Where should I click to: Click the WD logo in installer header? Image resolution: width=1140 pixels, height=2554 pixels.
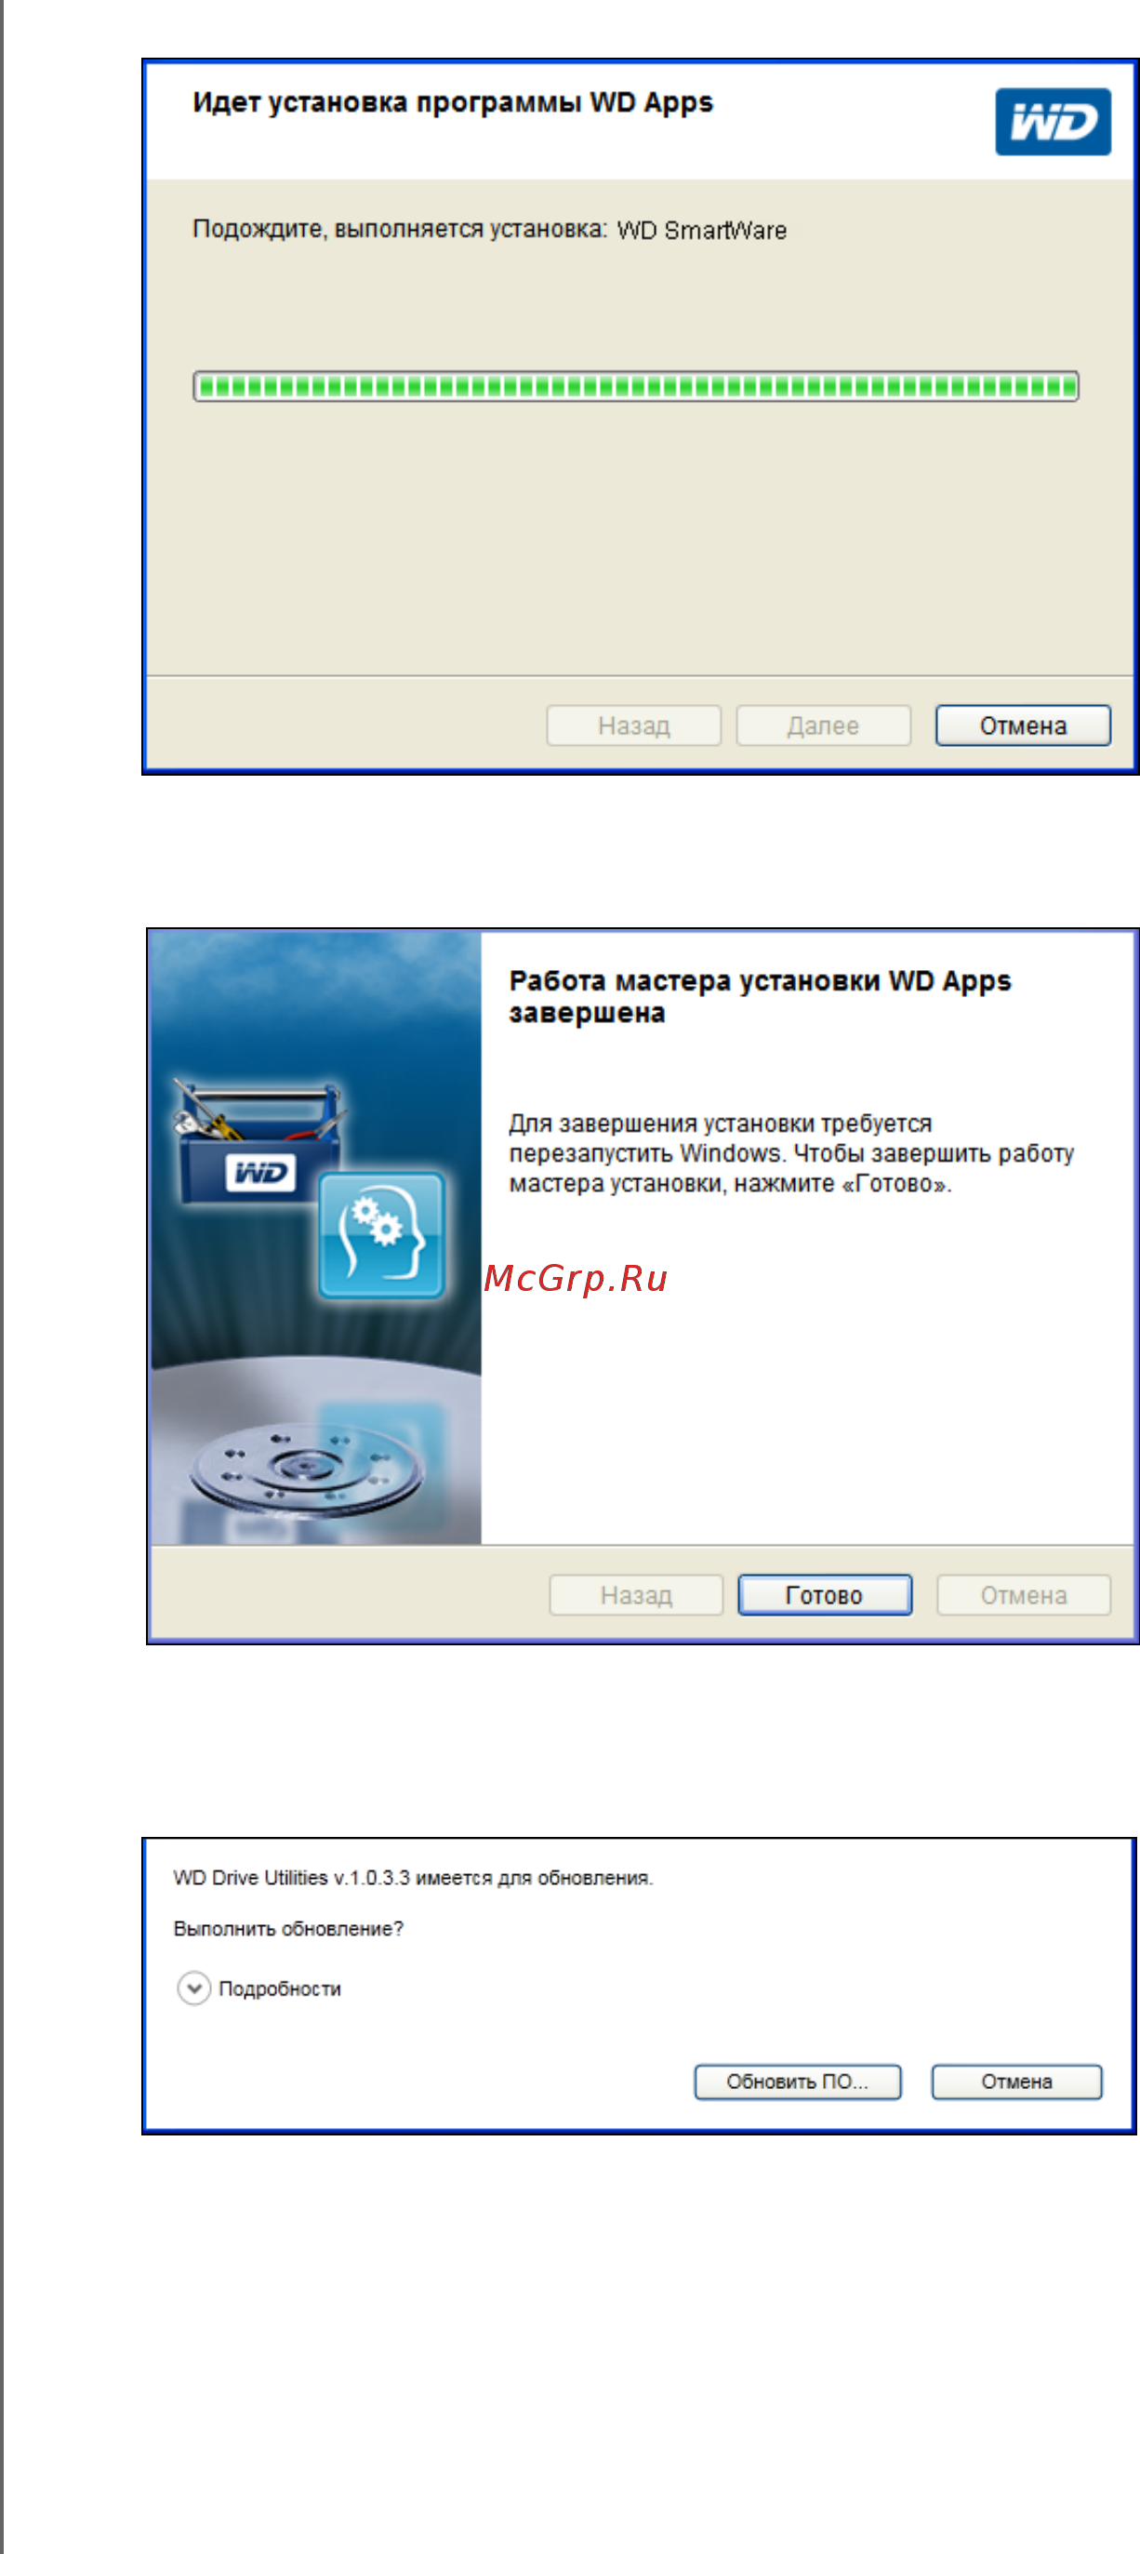coord(1053,122)
